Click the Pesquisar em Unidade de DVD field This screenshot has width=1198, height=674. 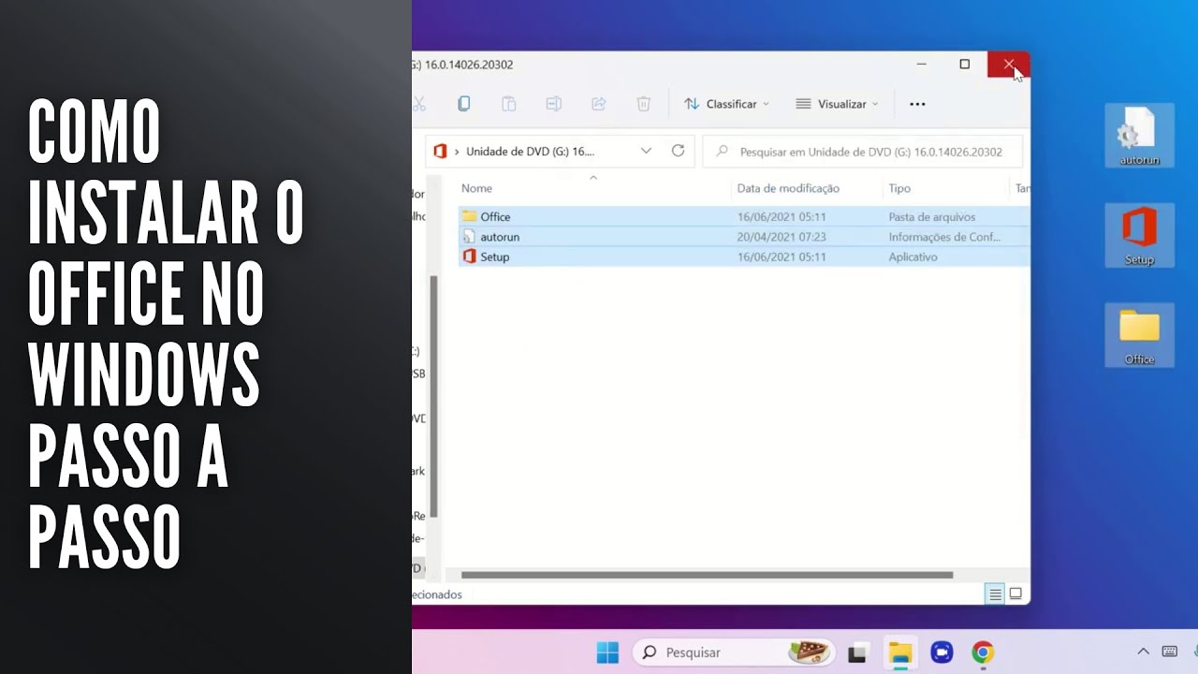(x=862, y=152)
